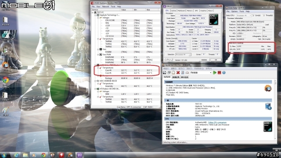
Task: Switch to the Mainboard tab in CPU-Z
Action: pos(181,11)
